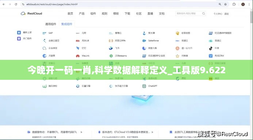Click the Salesforce label text
253x140 pixels.
[x=153, y=41]
